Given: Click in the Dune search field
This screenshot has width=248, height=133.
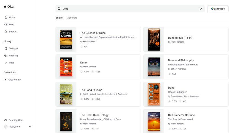Looking at the screenshot, I should point(130,9).
